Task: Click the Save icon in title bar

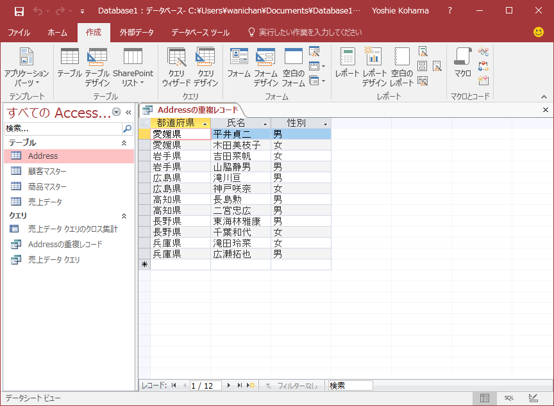Action: pyautogui.click(x=19, y=11)
